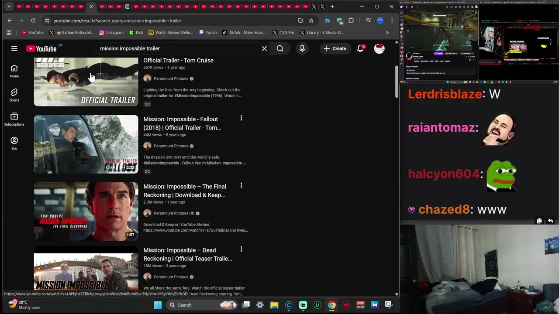The image size is (559, 314).
Task: Bookmark this page with star icon
Action: (311, 20)
